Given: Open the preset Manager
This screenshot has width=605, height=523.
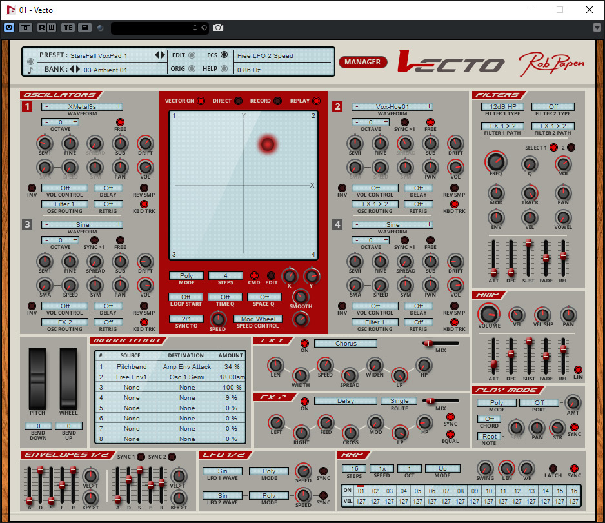Looking at the screenshot, I should coord(362,62).
